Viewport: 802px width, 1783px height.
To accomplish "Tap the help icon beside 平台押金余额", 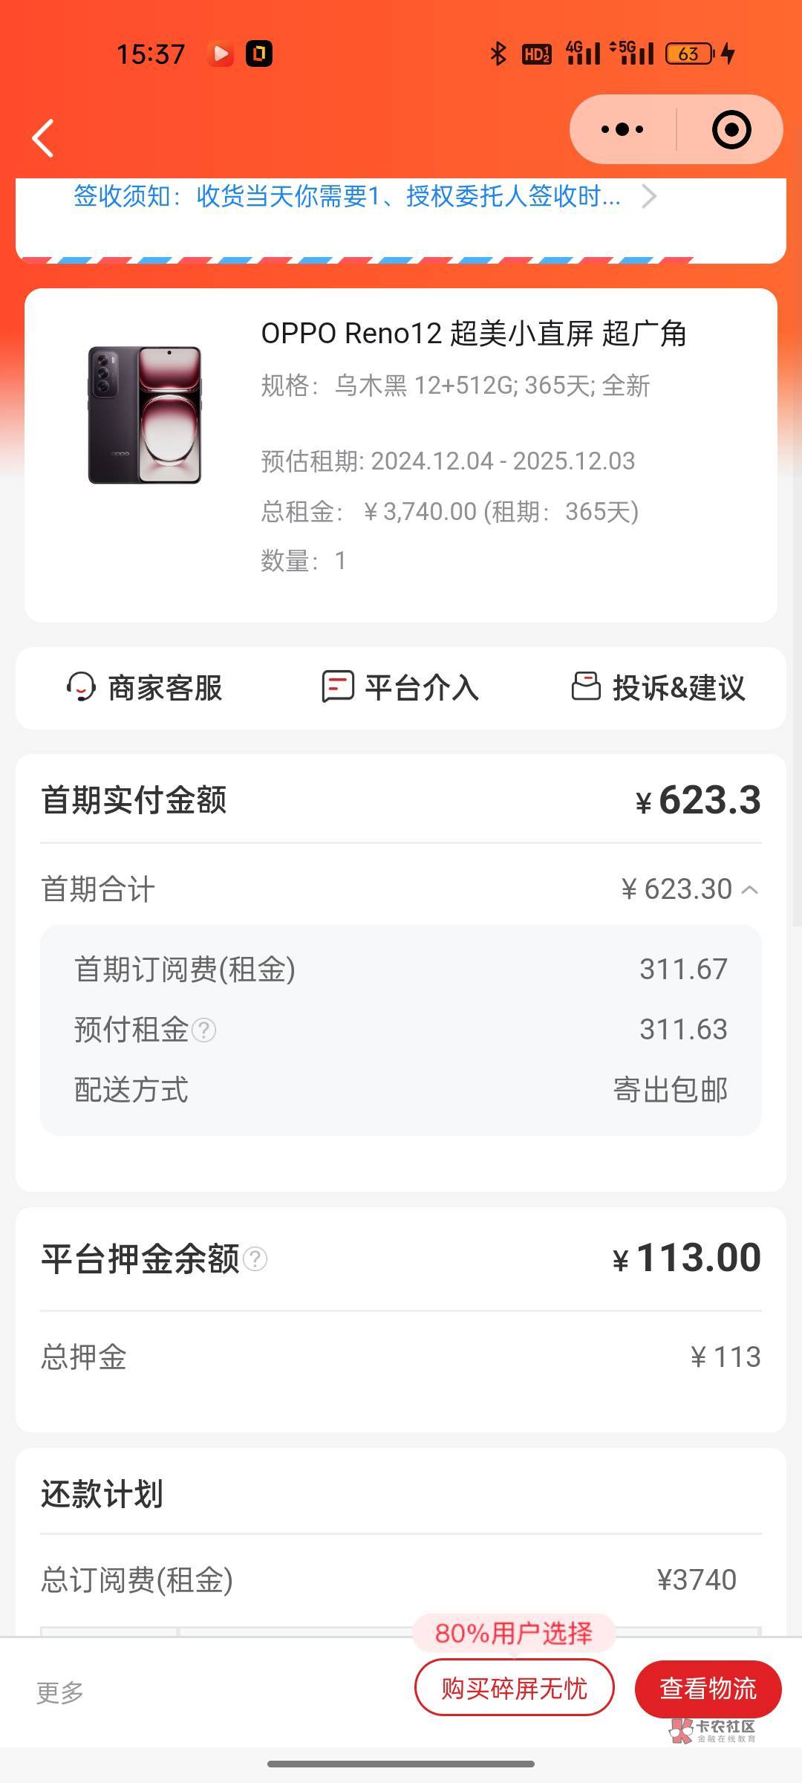I will point(255,1259).
